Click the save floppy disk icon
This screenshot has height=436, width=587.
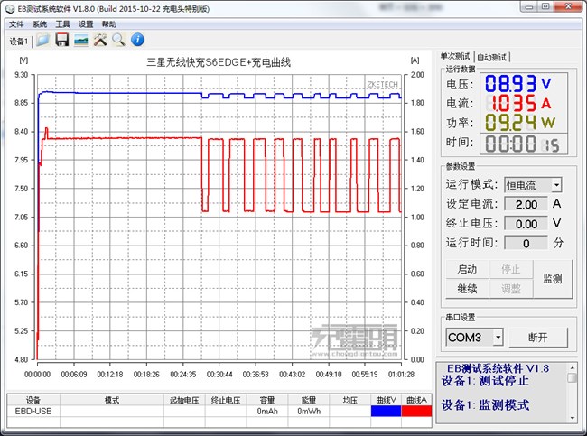[62, 40]
